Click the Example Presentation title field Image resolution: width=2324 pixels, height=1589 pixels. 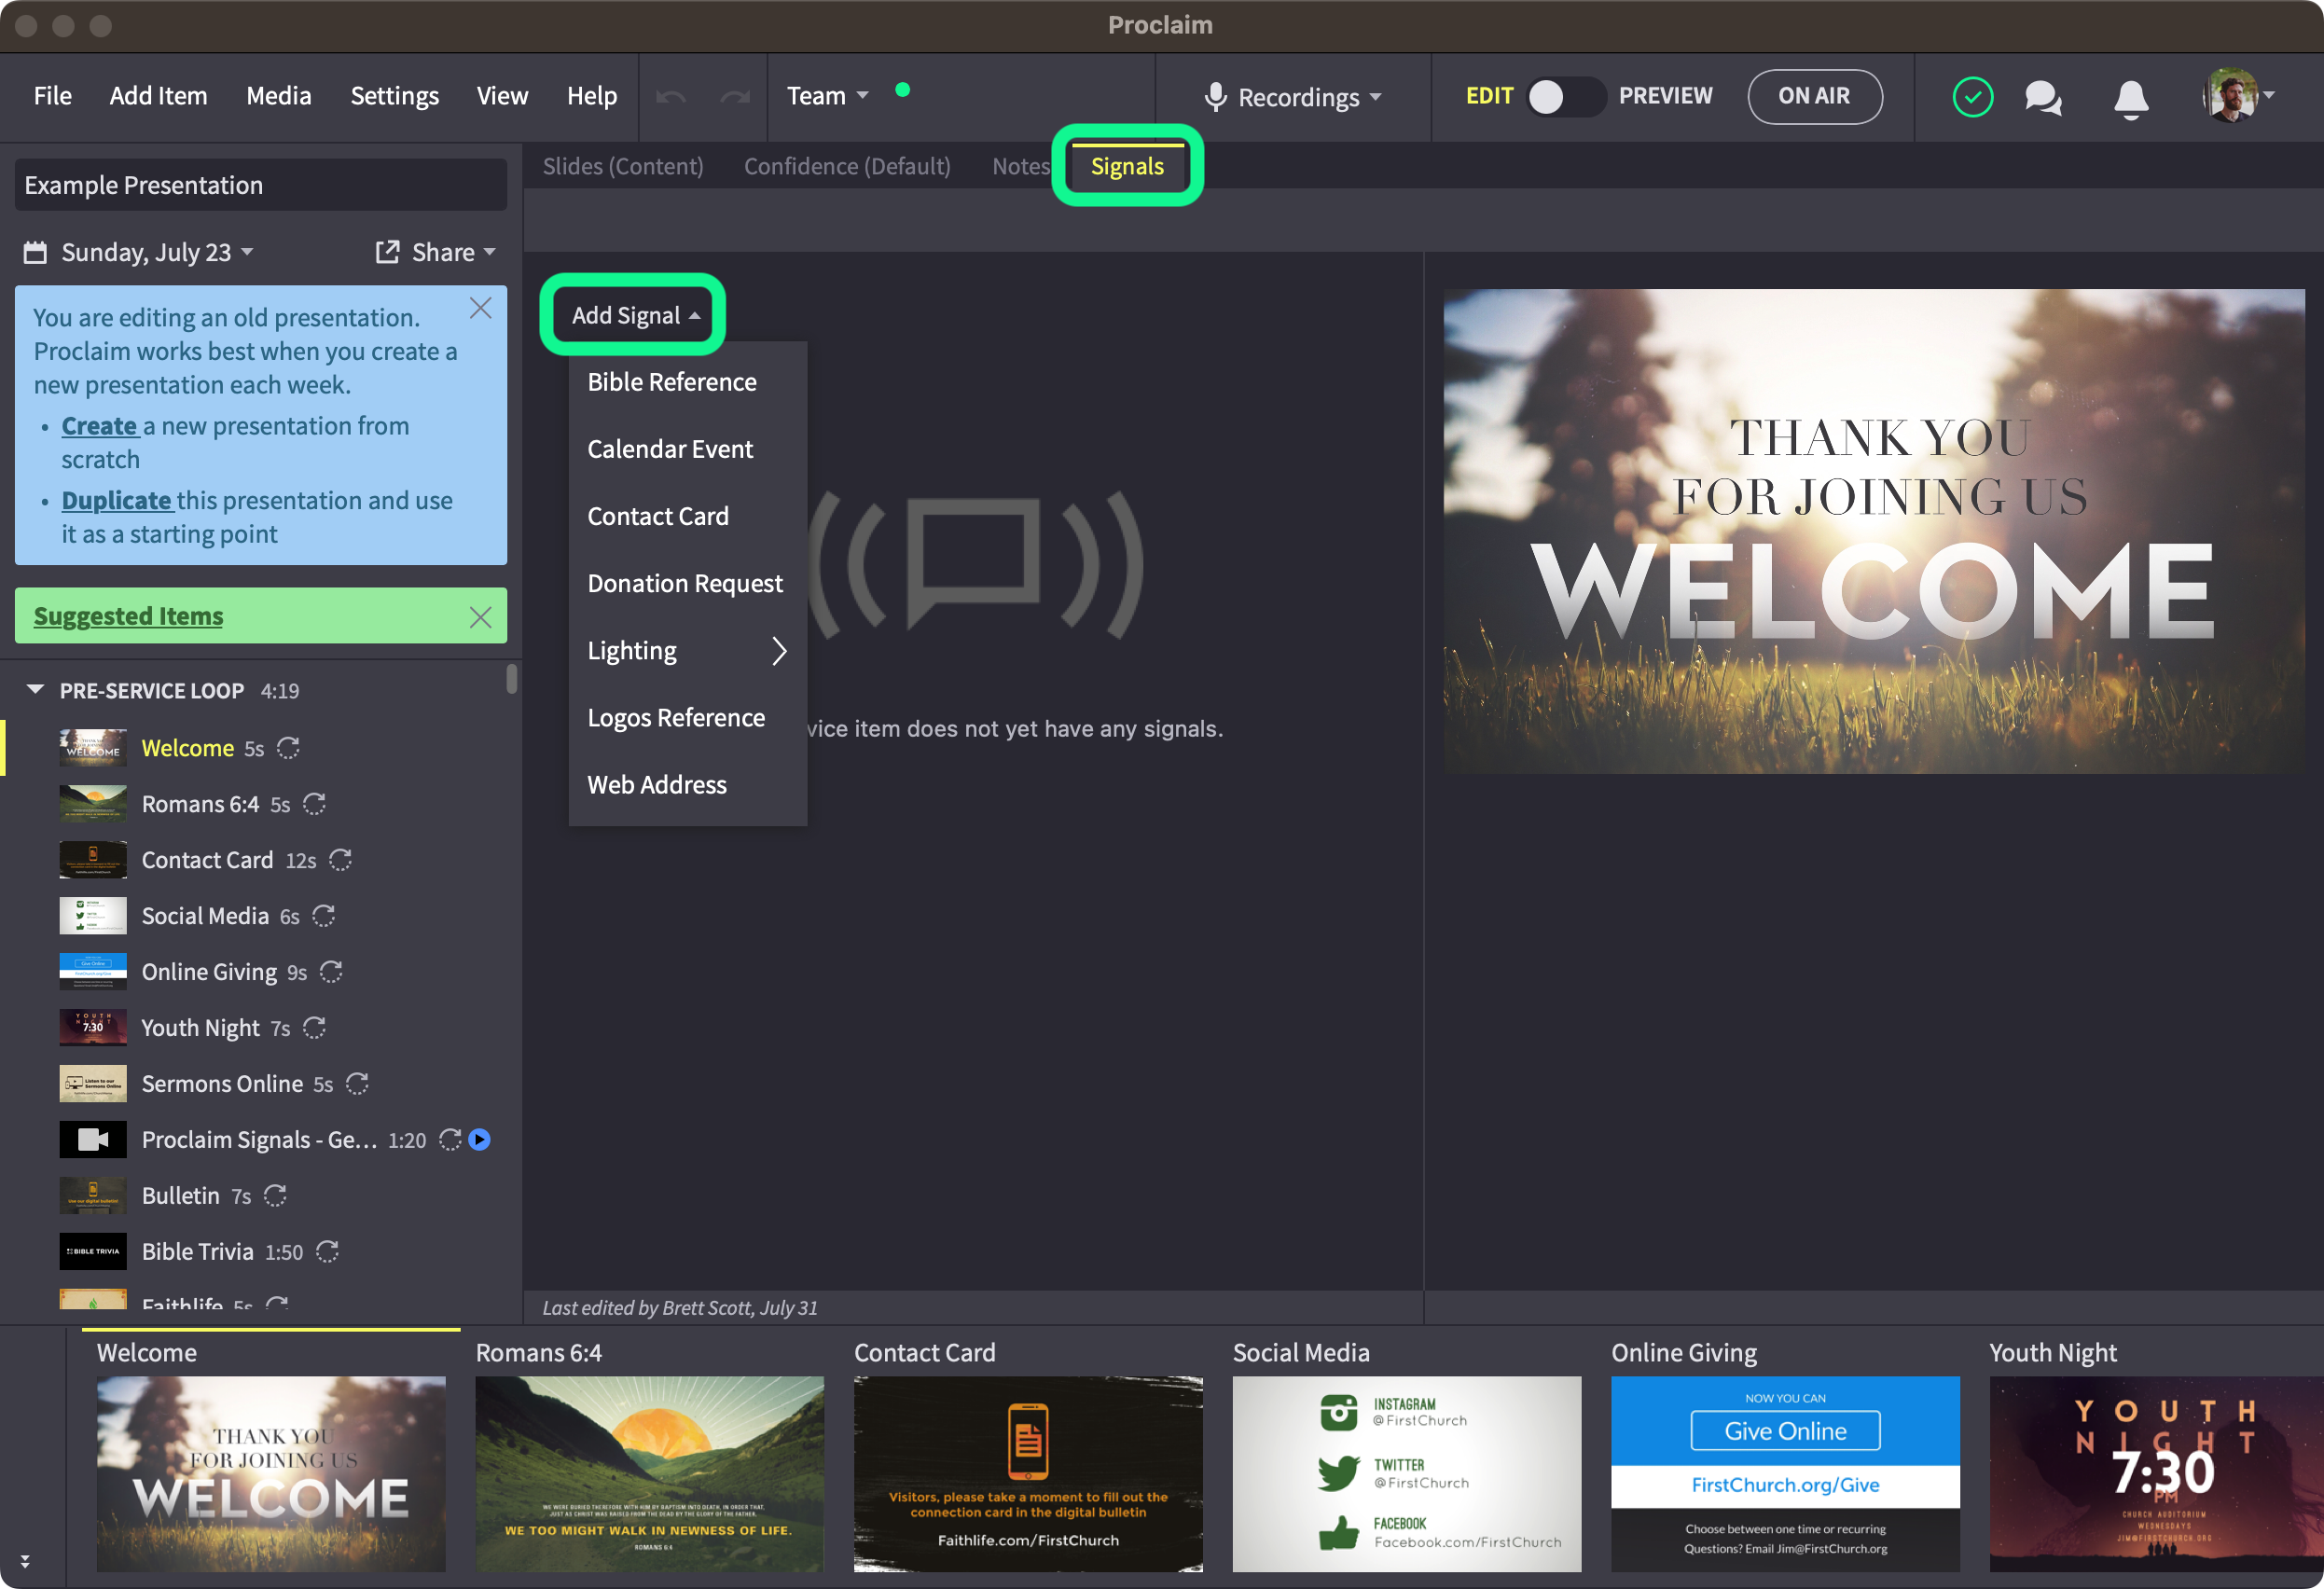tap(260, 185)
